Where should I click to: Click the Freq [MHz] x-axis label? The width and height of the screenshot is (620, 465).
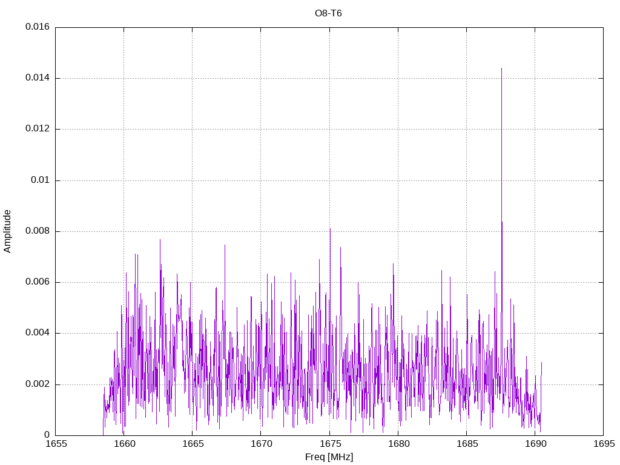click(x=329, y=457)
